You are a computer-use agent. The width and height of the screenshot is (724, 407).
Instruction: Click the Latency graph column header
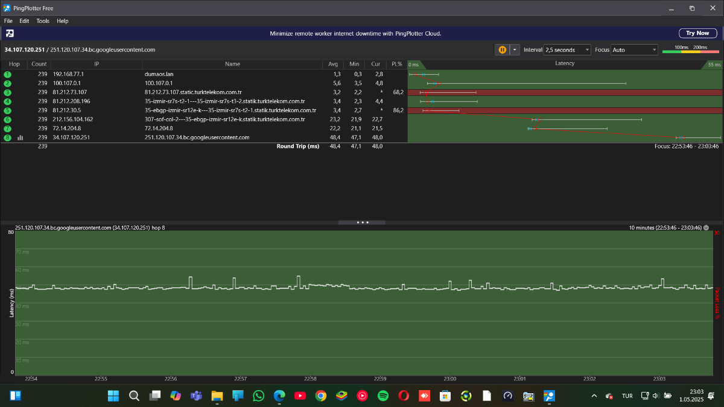(x=565, y=64)
